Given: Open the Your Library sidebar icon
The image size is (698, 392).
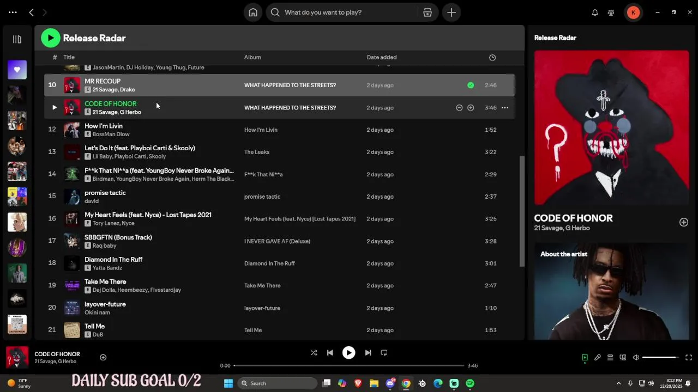Looking at the screenshot, I should click(x=17, y=39).
